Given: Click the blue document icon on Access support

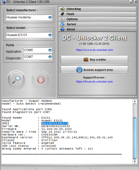Looking at the screenshot, I should 79,70.
